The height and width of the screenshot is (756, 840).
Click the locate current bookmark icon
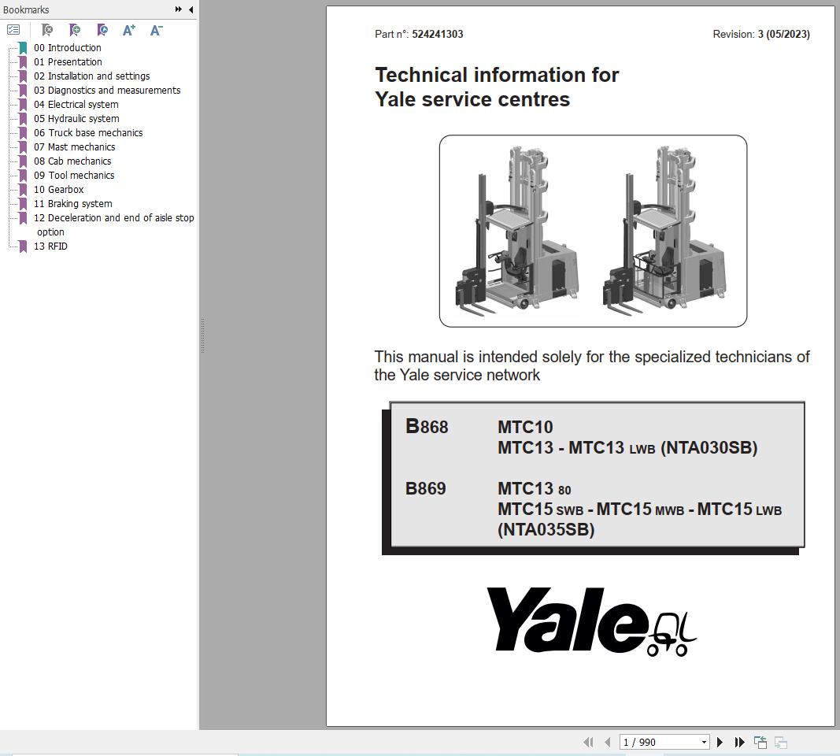pos(102,30)
